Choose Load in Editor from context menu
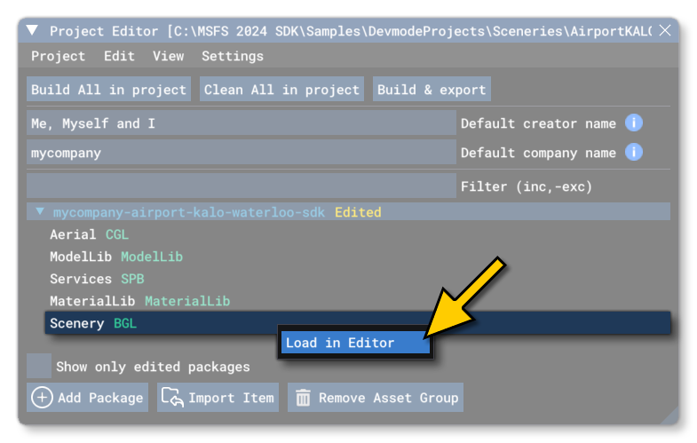This screenshot has width=697, height=443. pyautogui.click(x=340, y=343)
